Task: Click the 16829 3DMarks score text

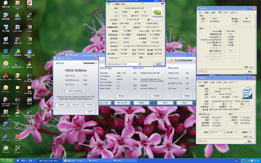Action: pos(76,70)
